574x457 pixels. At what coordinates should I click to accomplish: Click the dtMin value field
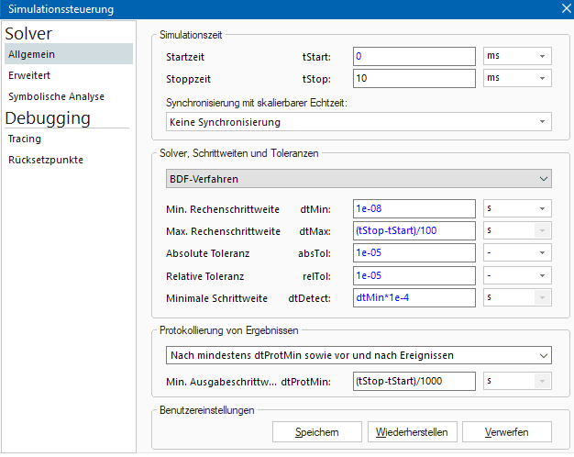pos(414,209)
